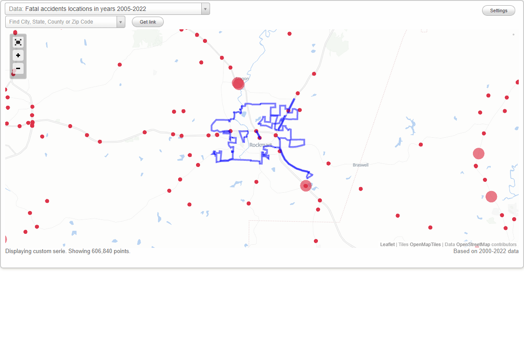
Task: Click the fullscreen map view icon
Action: 18,42
